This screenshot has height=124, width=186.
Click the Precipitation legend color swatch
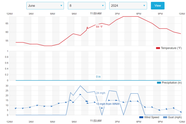tap(159, 83)
